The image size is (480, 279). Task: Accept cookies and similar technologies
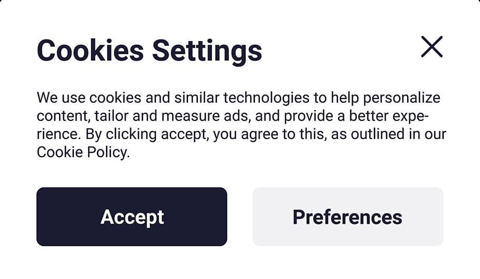pyautogui.click(x=132, y=217)
